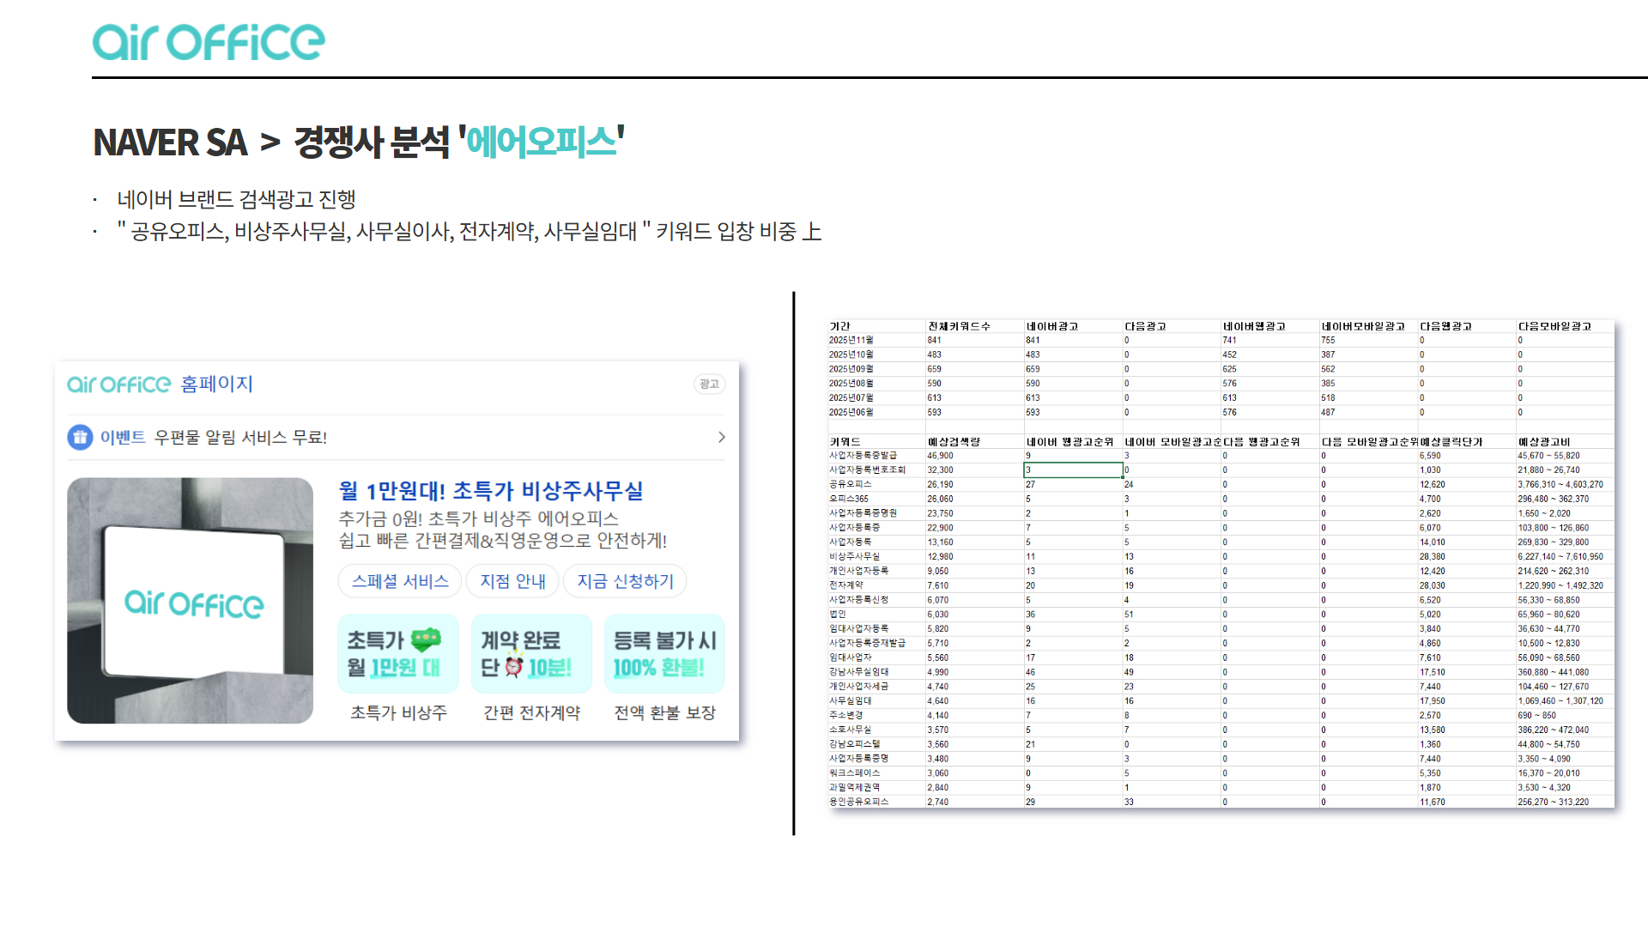Click the 2025년11월 period cell
The height and width of the screenshot is (927, 1648).
(851, 340)
